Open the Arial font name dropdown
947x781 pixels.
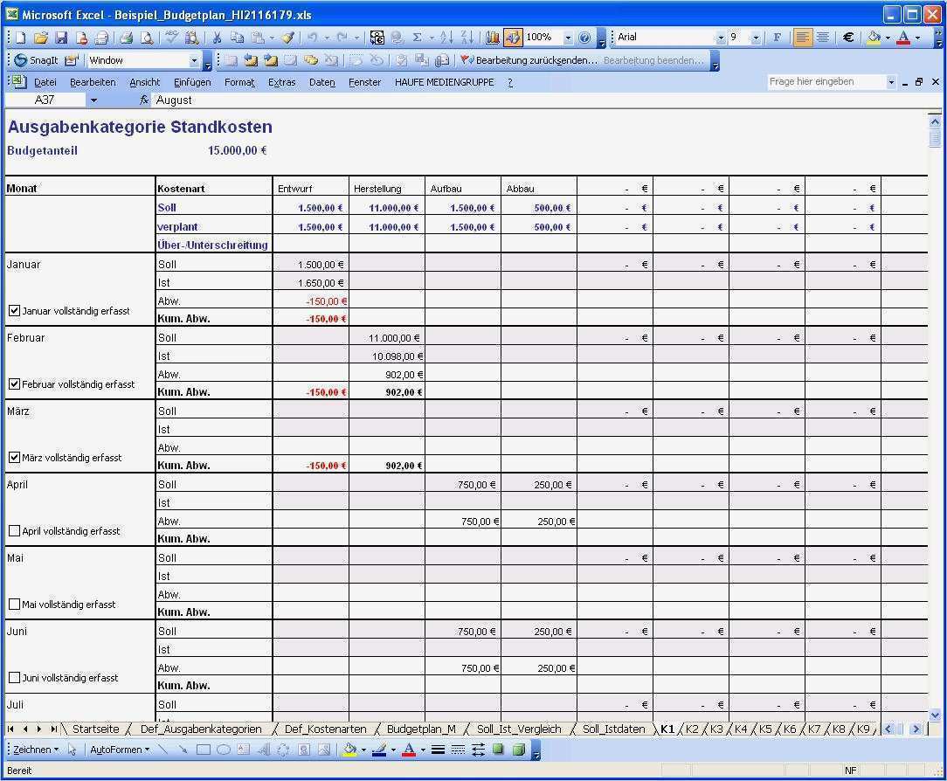[x=721, y=38]
